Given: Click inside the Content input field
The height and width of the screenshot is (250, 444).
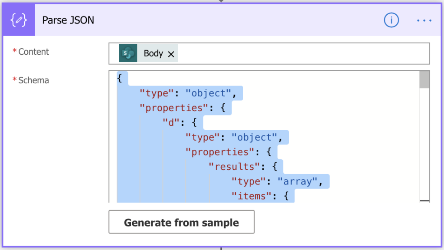Looking at the screenshot, I should point(303,53).
